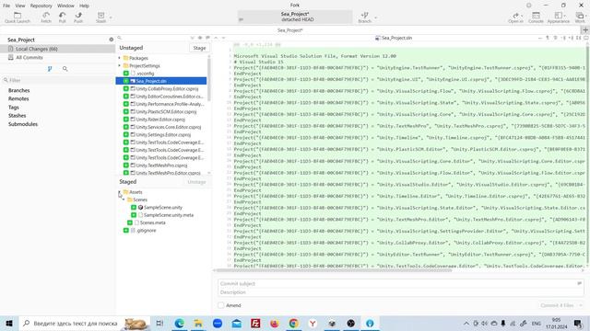
Task: Select Scenes.meta in Staged list
Action: (x=153, y=223)
